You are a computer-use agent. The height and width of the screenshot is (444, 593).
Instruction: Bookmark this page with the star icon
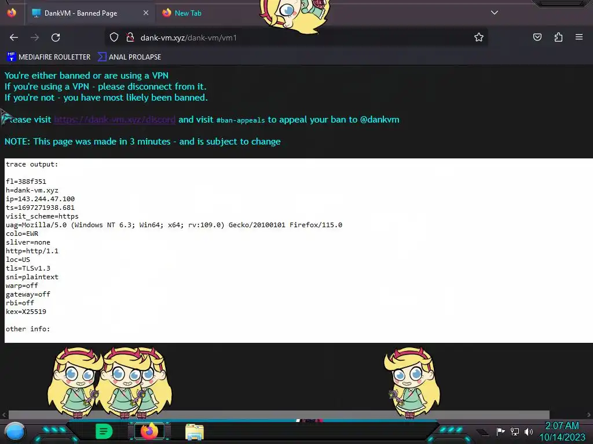pos(479,38)
